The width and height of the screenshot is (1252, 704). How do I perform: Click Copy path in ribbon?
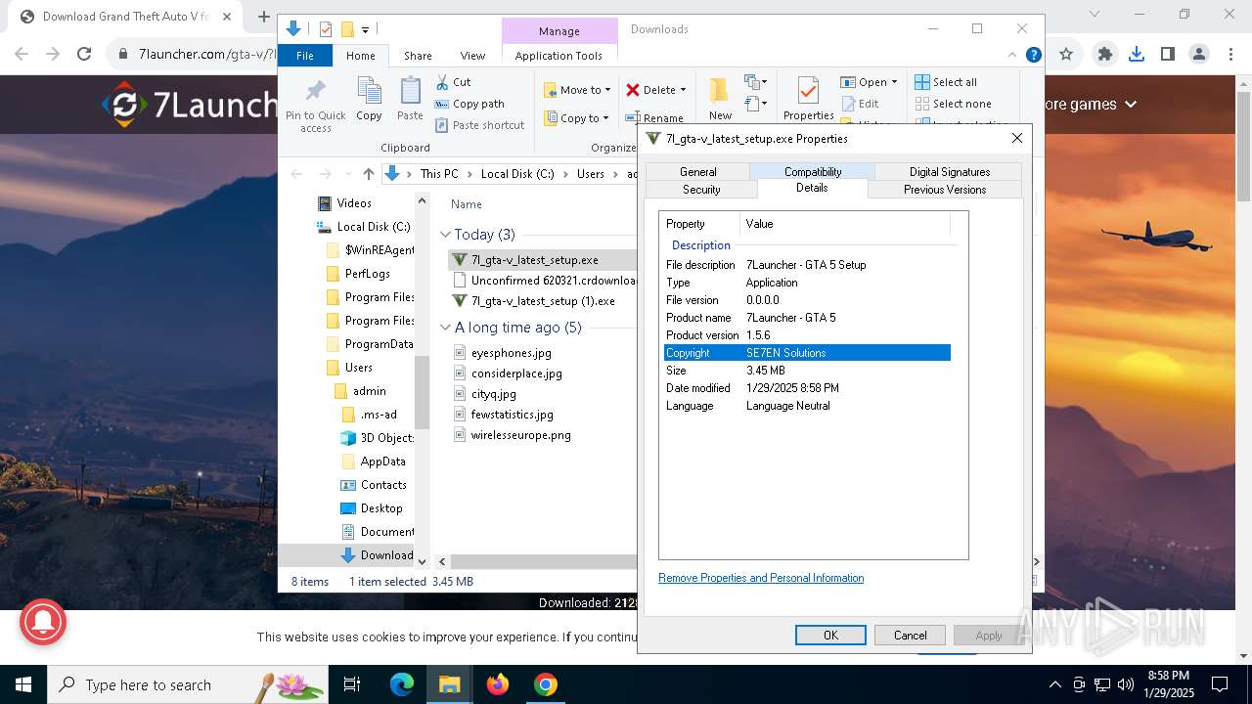pos(469,104)
